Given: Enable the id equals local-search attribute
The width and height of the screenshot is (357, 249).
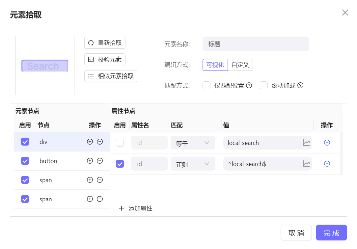Looking at the screenshot, I should click(x=120, y=143).
